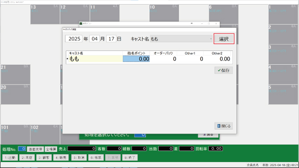
Task: Select table tile number 13
Action: click(x=45, y=15)
